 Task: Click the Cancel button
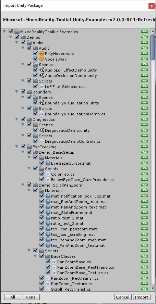tap(123, 297)
